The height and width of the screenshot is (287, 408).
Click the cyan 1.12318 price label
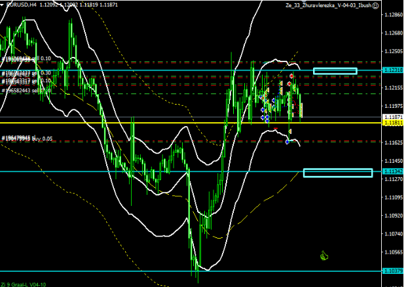(392, 69)
